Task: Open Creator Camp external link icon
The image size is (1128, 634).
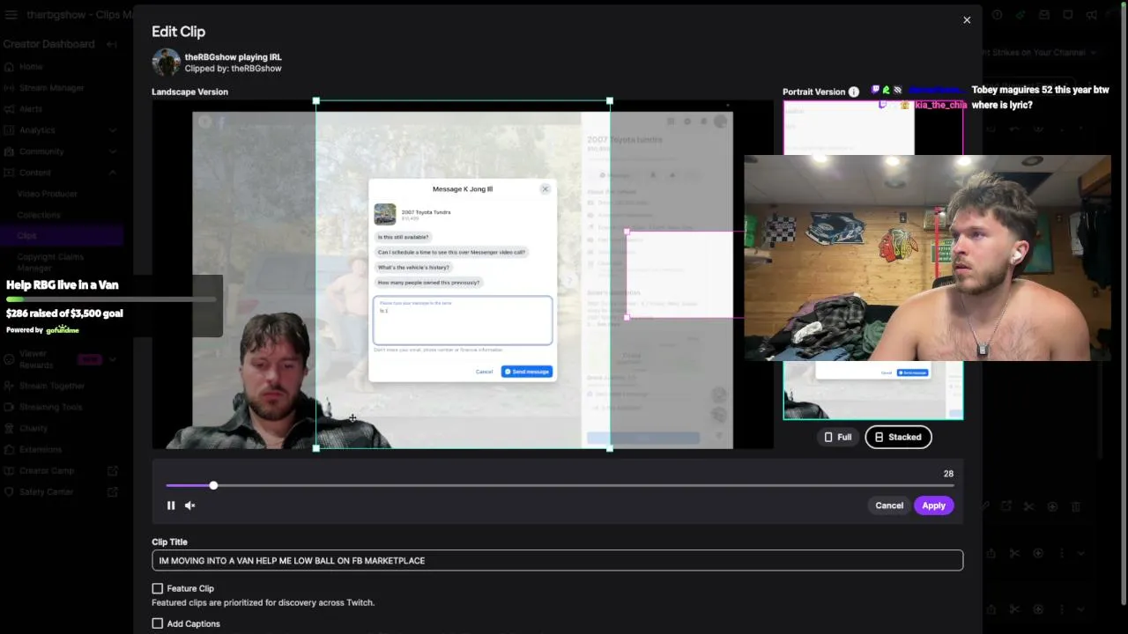Action: pos(112,470)
